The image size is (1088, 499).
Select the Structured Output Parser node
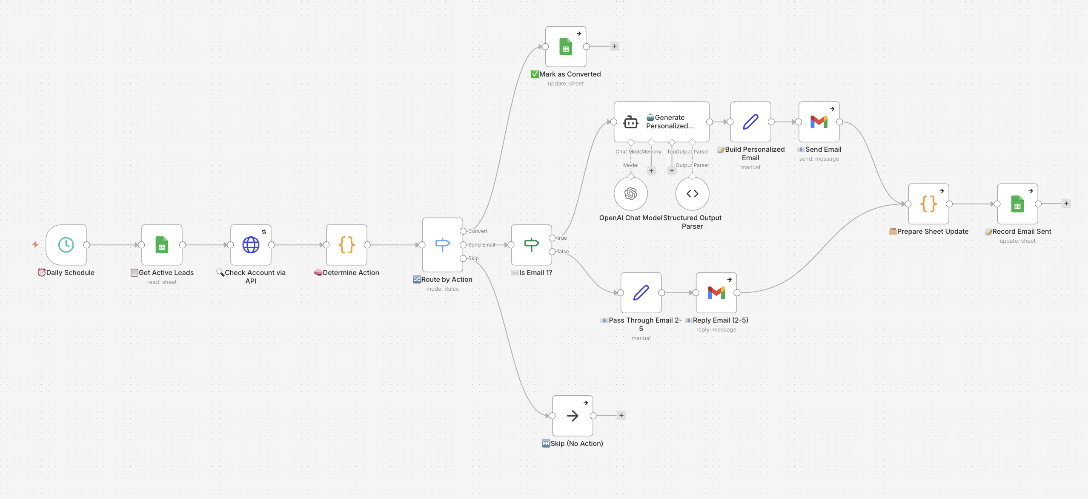(x=692, y=193)
